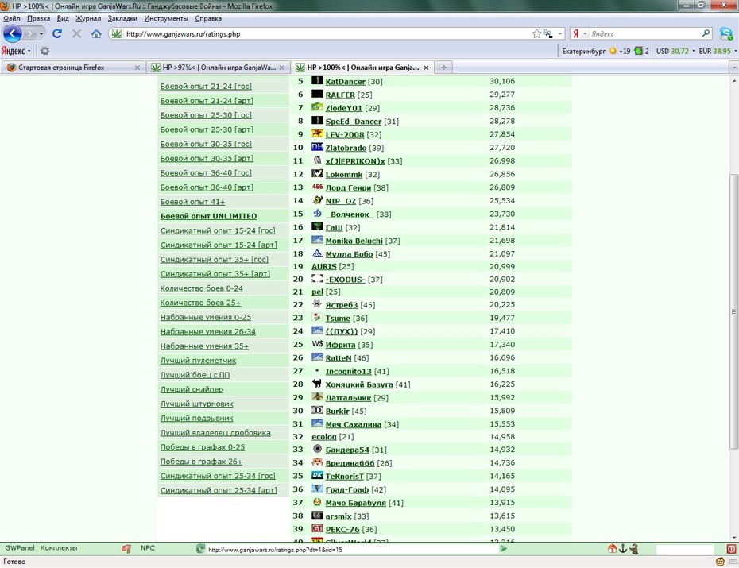
Task: Expand the EUR 38,95 rate dropdown
Action: click(735, 51)
